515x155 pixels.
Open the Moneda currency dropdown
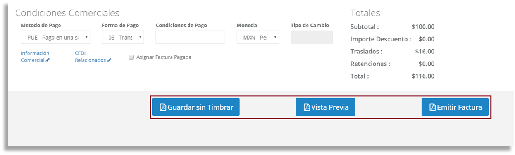[258, 37]
